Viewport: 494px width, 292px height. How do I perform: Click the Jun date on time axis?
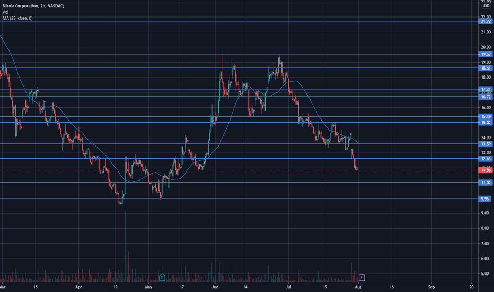pyautogui.click(x=215, y=287)
